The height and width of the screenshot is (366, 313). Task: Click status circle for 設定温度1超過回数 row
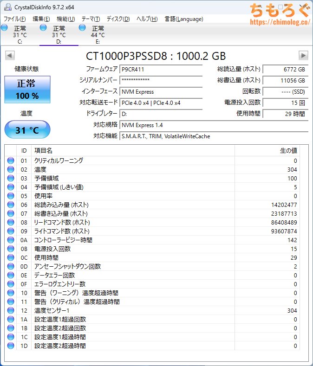11,319
